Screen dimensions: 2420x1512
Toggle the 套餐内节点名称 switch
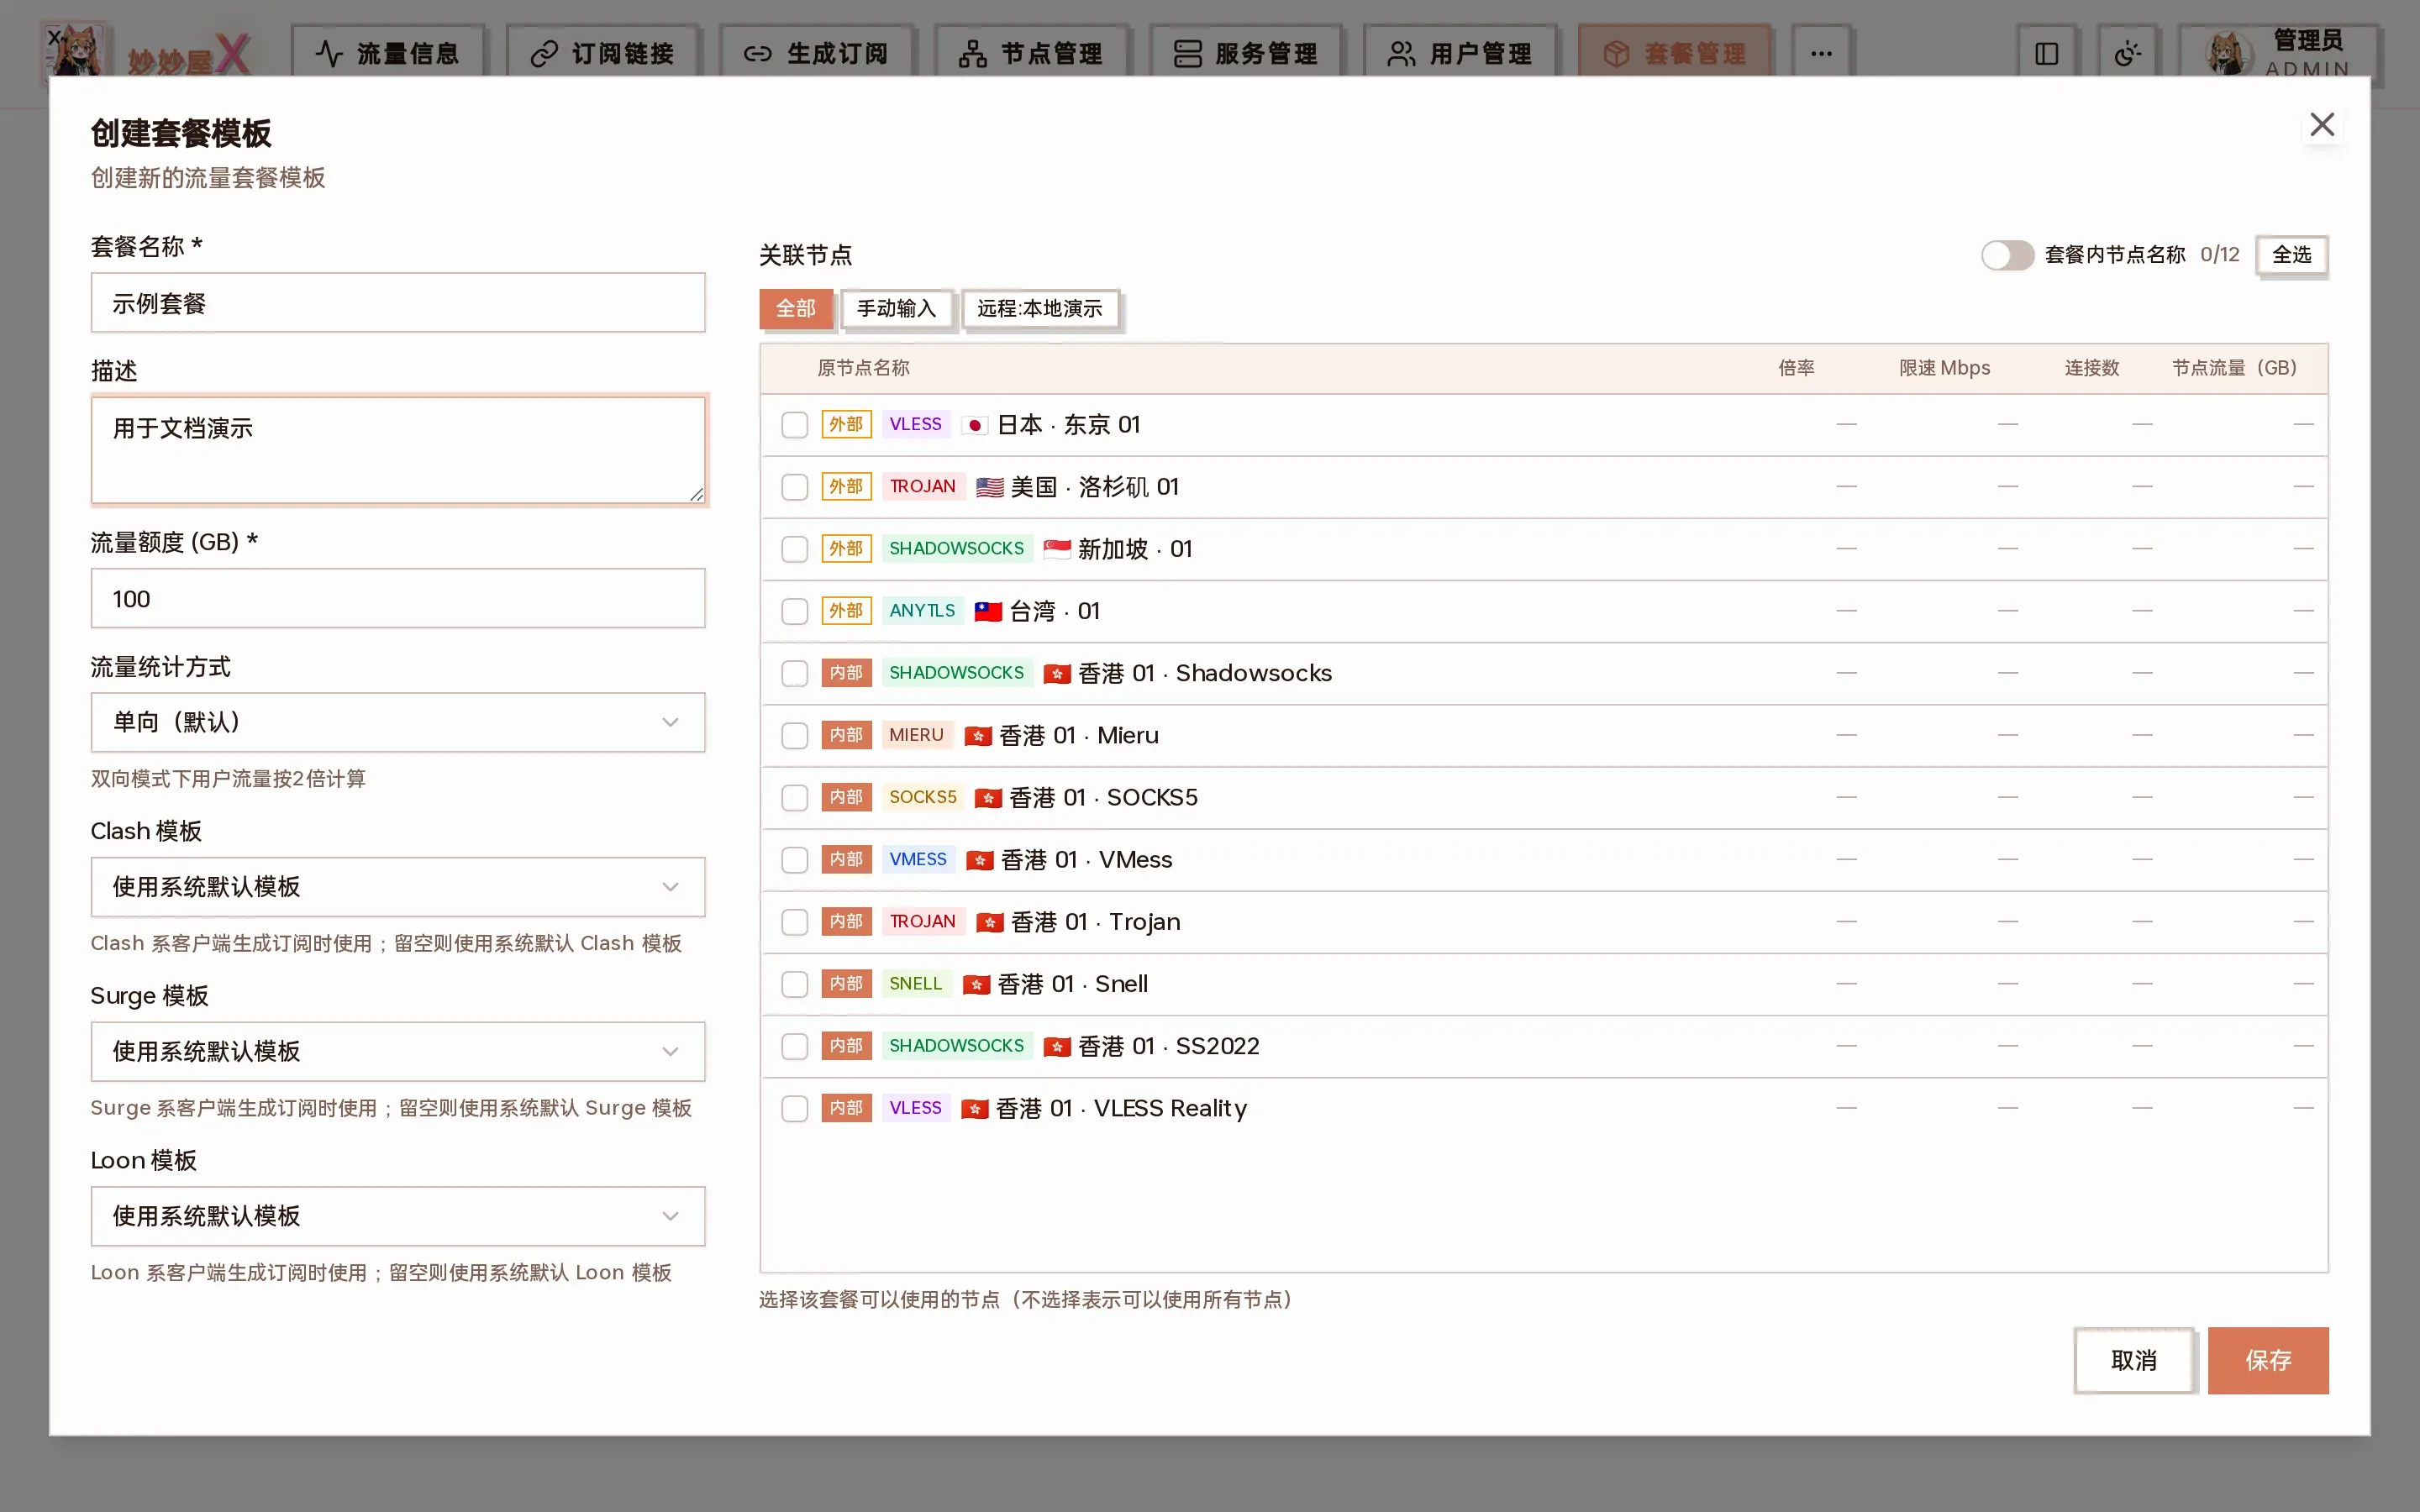pos(2007,255)
